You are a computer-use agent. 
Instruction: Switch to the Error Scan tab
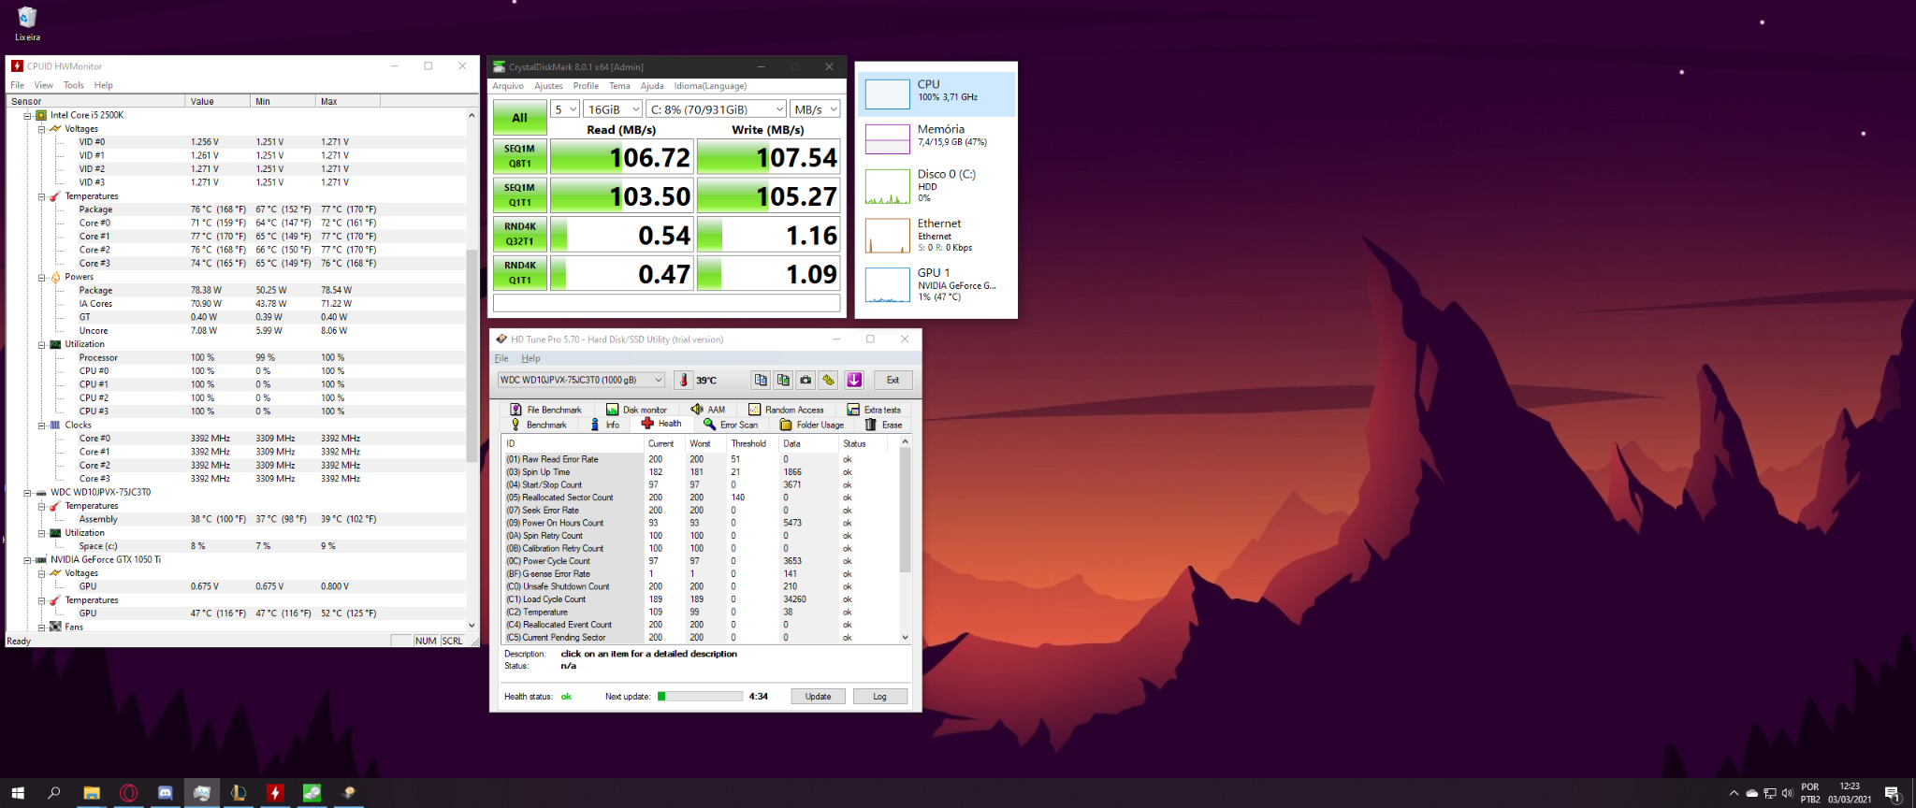731,425
